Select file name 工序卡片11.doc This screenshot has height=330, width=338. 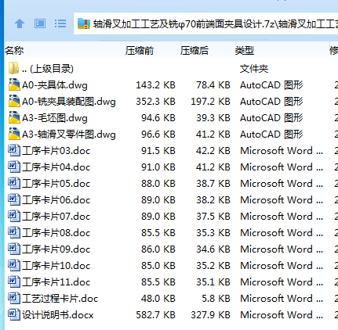56,282
